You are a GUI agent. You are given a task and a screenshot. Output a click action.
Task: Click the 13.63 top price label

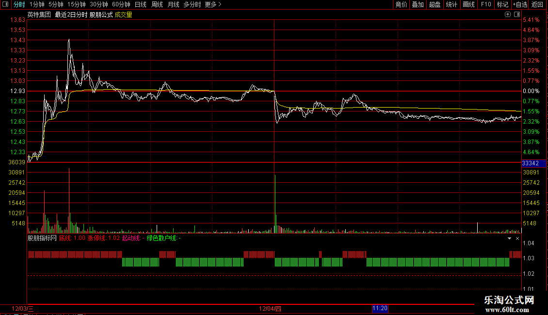click(x=18, y=20)
